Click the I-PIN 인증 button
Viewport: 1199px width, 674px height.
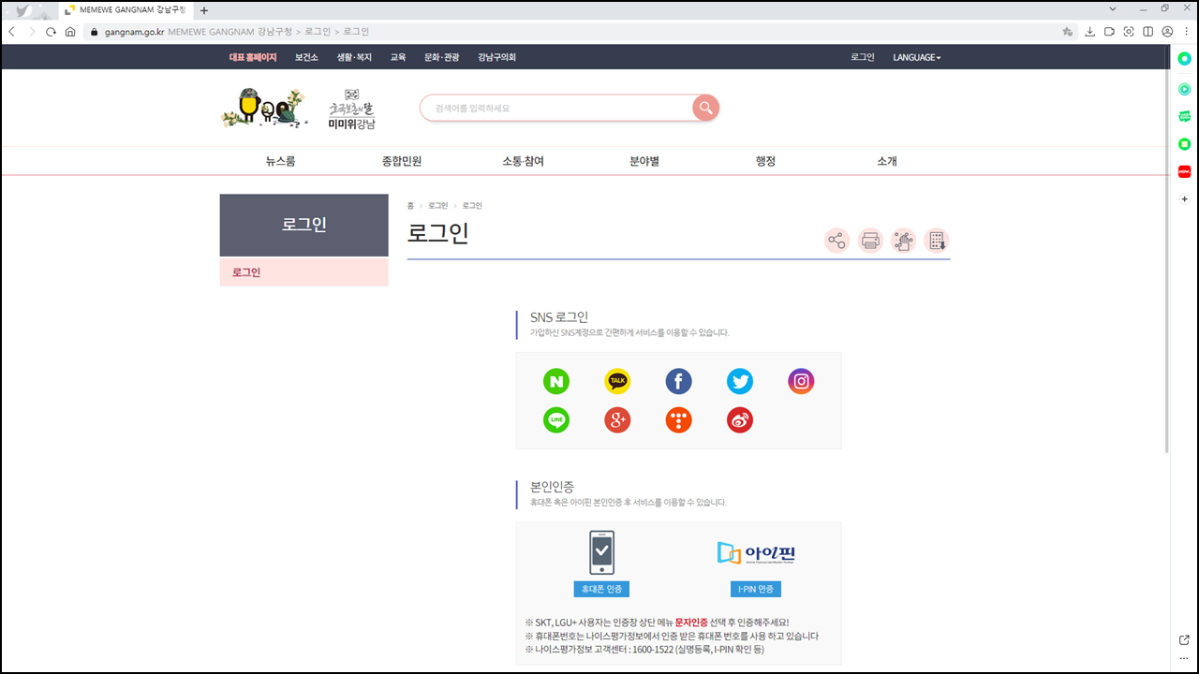pyautogui.click(x=756, y=589)
